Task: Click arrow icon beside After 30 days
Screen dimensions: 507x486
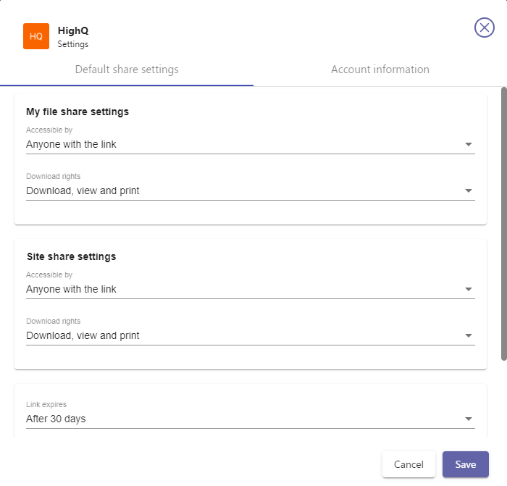Action: point(469,419)
